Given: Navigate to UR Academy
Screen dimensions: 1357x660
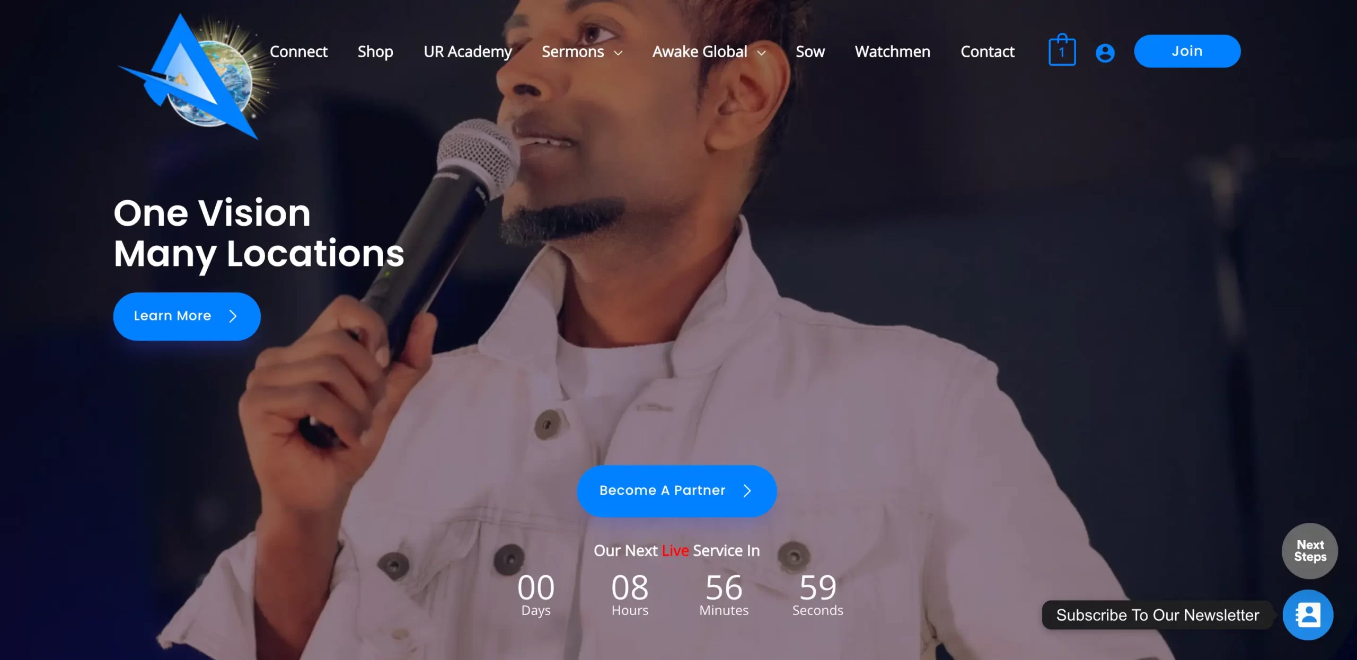Looking at the screenshot, I should click(x=468, y=52).
